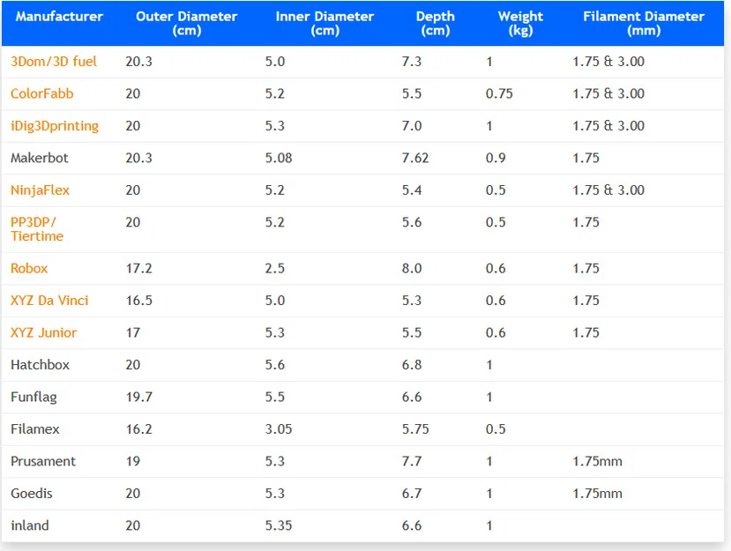Follow the NinjaFlex manufacturer link
Screen dimensions: 731x551
pyautogui.click(x=41, y=190)
